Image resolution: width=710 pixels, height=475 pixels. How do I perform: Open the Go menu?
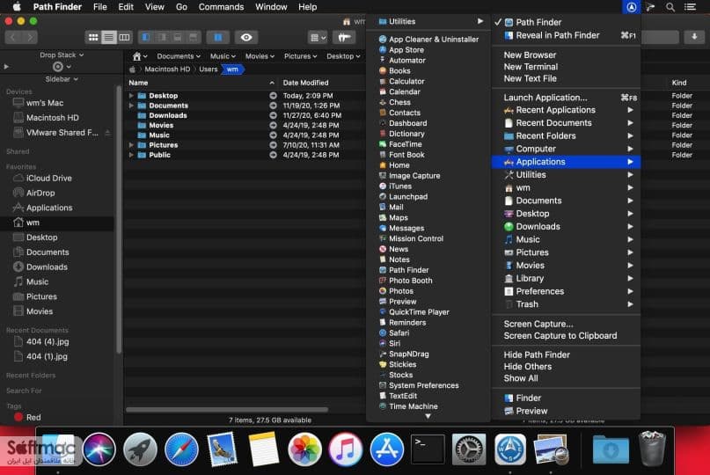coord(181,7)
